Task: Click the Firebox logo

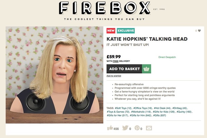Action: coord(104,8)
